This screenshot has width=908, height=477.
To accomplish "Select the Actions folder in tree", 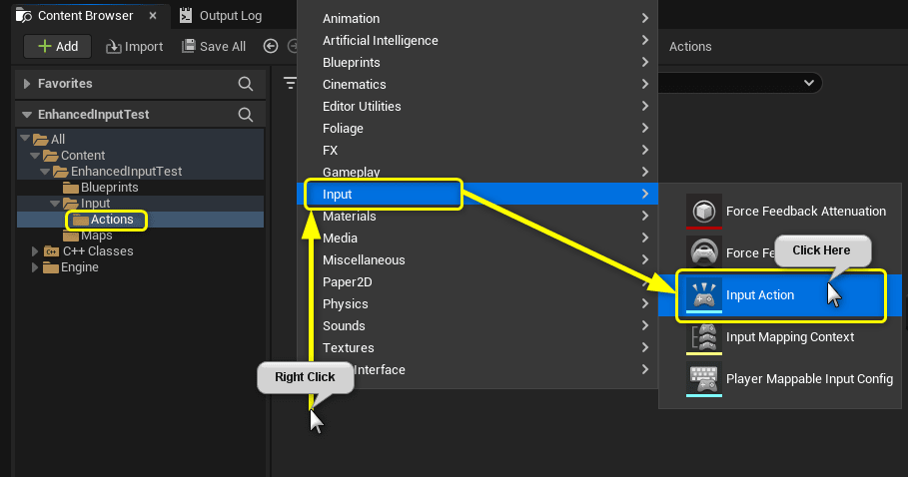I will click(x=140, y=220).
